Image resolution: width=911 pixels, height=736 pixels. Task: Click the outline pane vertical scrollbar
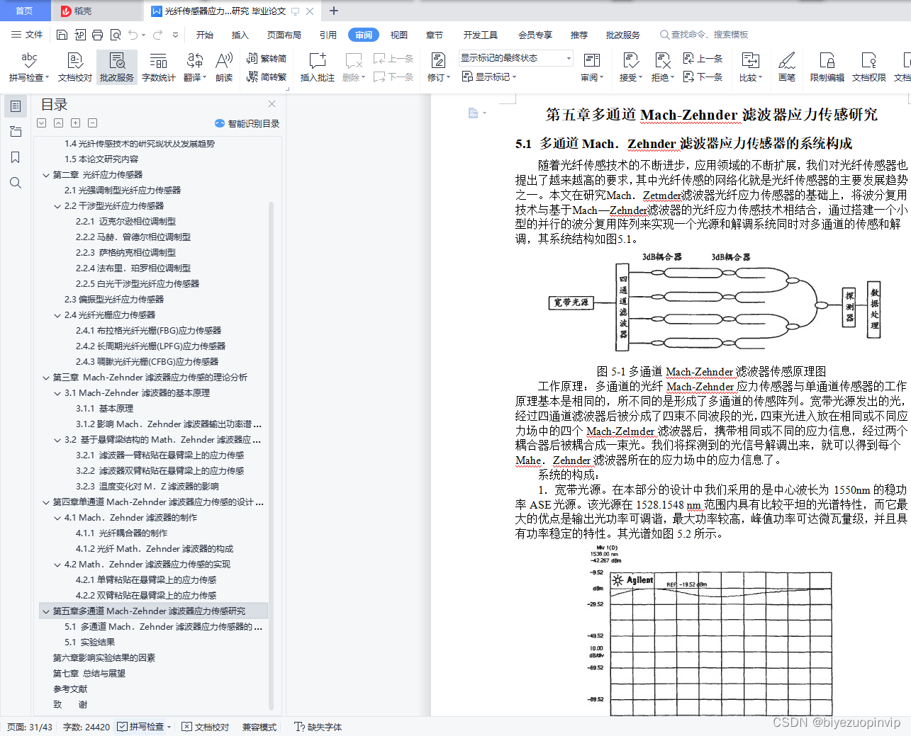pyautogui.click(x=271, y=456)
